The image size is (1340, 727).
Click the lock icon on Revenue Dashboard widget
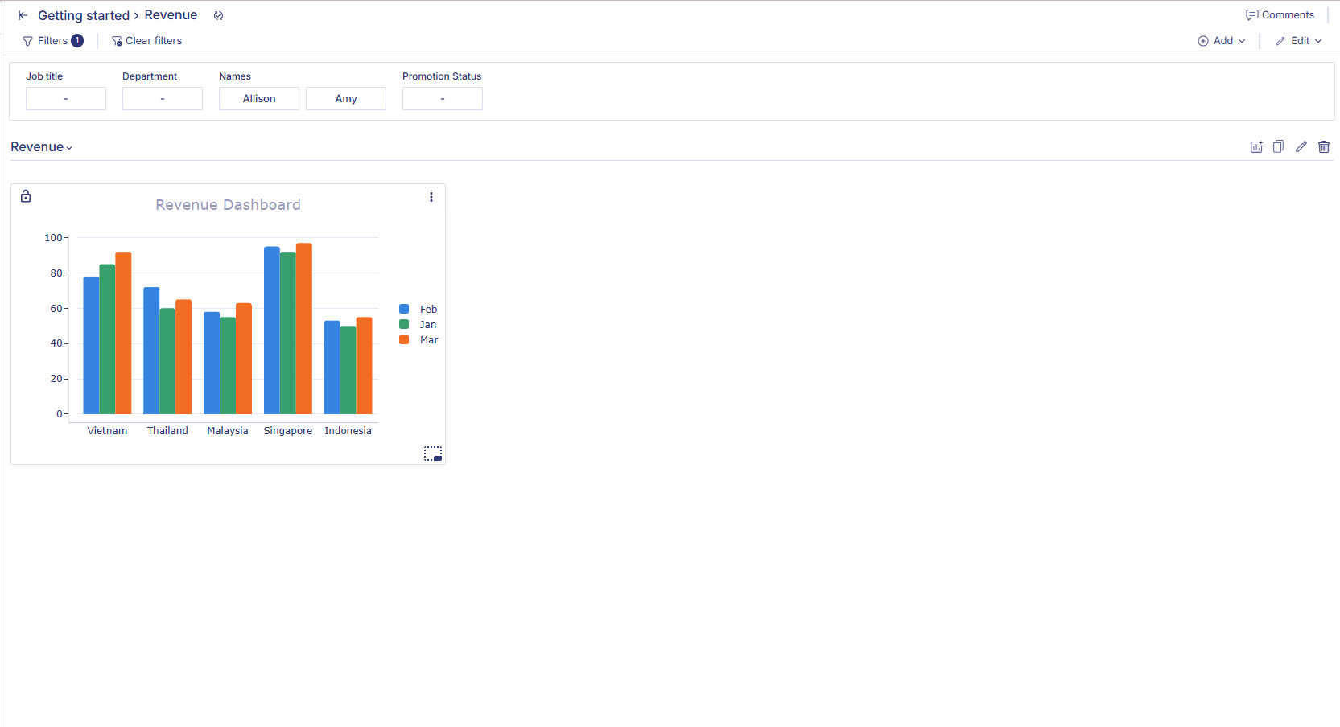(26, 196)
